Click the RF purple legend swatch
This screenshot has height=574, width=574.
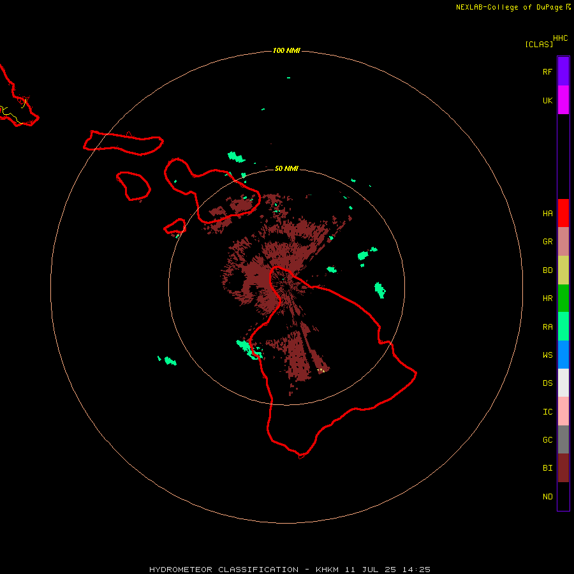(563, 71)
